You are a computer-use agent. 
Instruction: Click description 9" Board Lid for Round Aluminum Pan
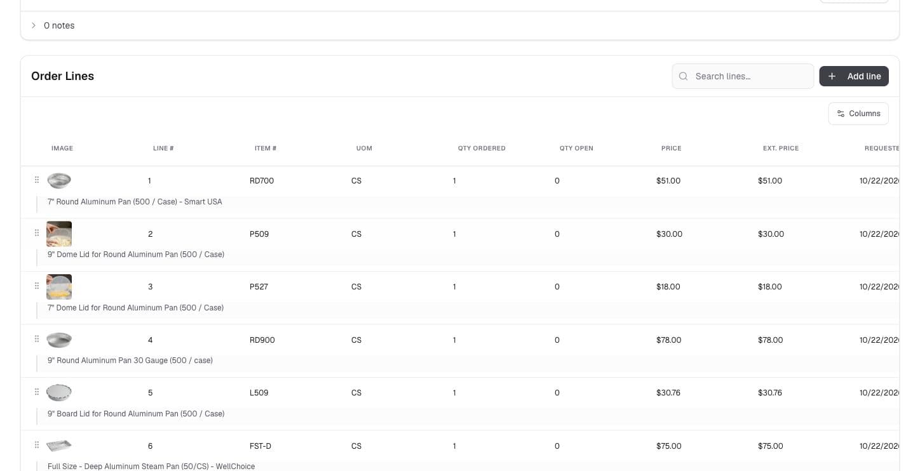click(136, 414)
